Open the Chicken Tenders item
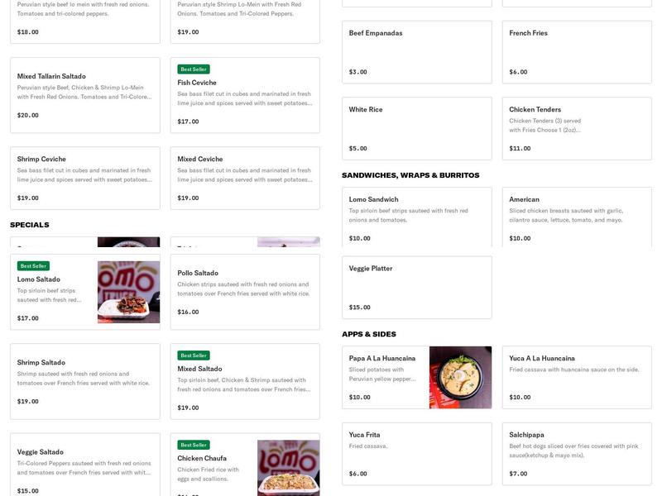662x496 pixels. (576, 128)
